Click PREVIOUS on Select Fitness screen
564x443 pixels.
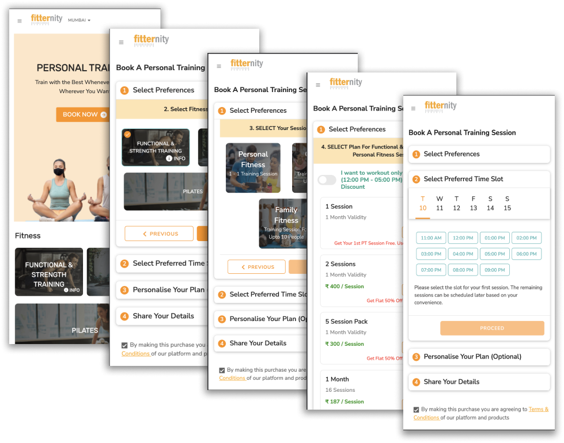tap(159, 234)
